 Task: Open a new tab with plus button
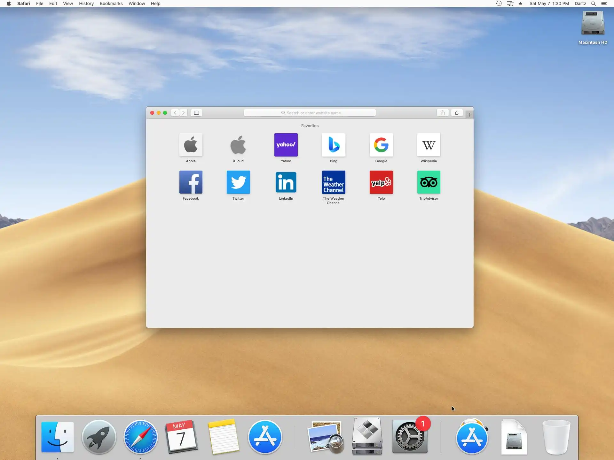469,115
